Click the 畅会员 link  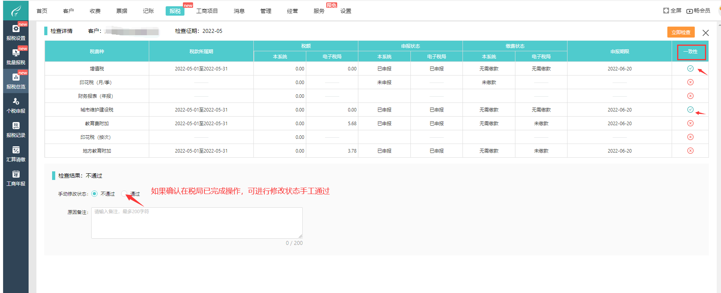pyautogui.click(x=698, y=11)
